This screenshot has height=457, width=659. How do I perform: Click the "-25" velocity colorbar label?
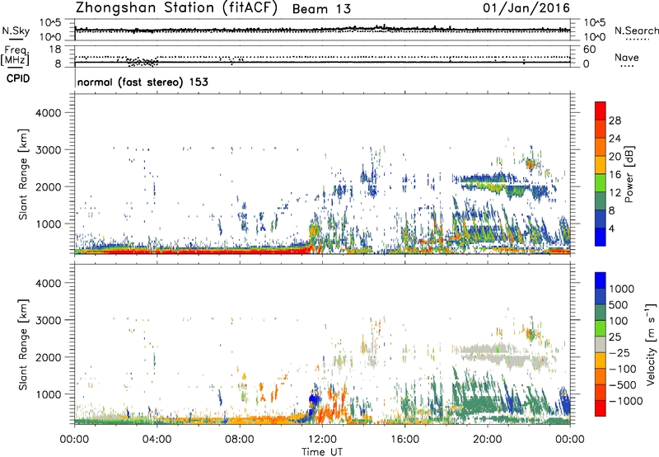pos(619,353)
